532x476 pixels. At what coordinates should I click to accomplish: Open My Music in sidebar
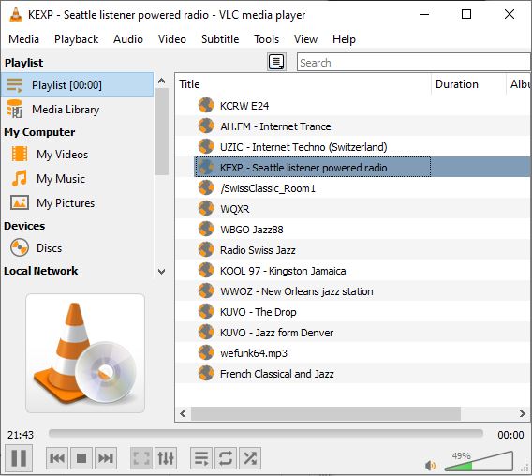tap(78, 179)
